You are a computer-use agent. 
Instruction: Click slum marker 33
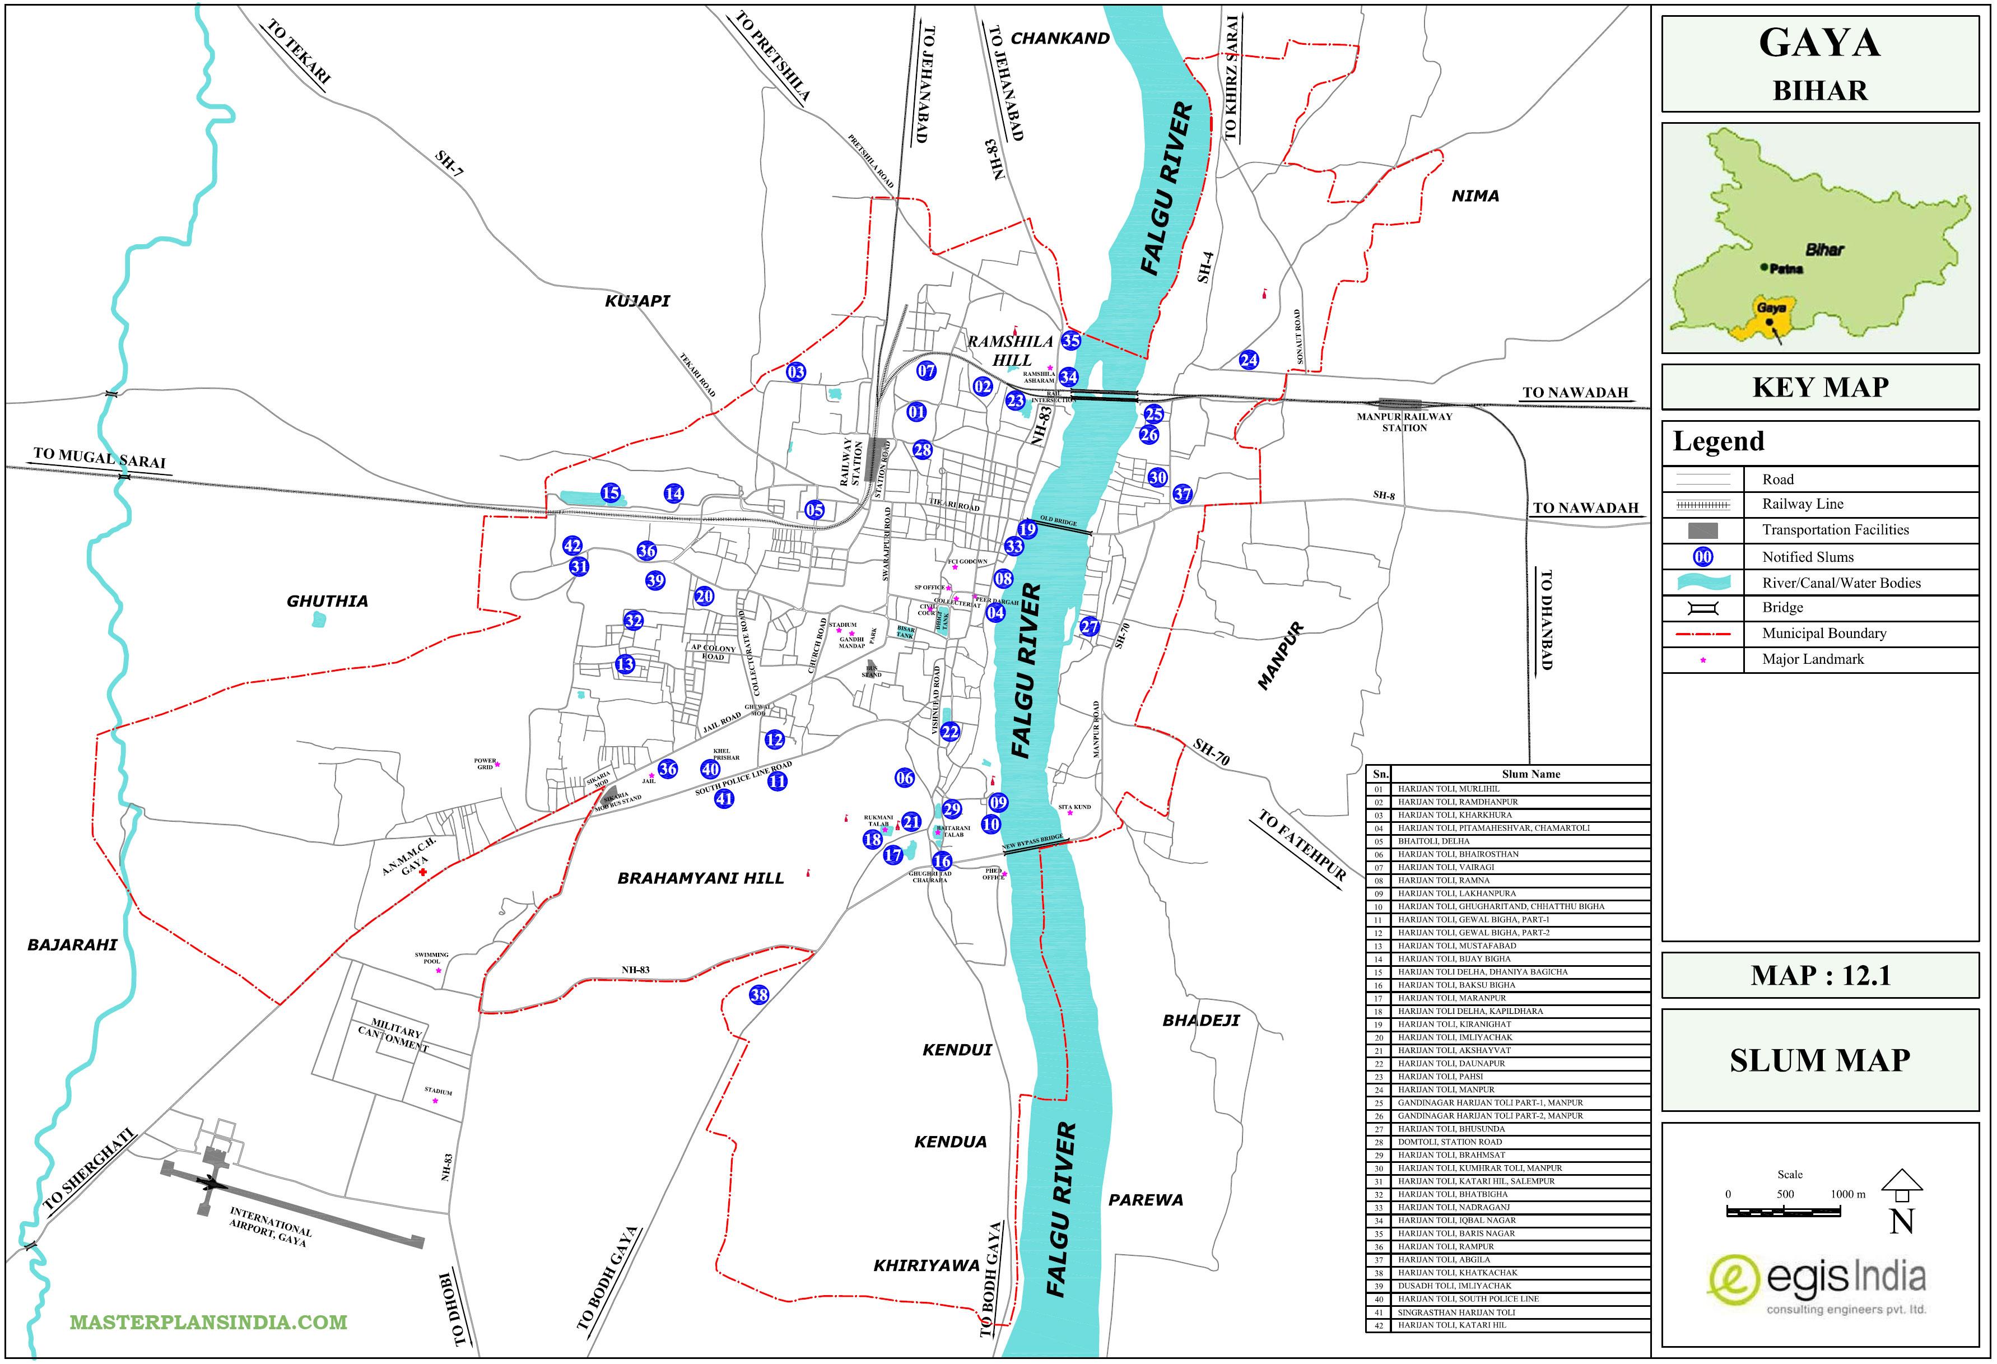[x=1014, y=547]
